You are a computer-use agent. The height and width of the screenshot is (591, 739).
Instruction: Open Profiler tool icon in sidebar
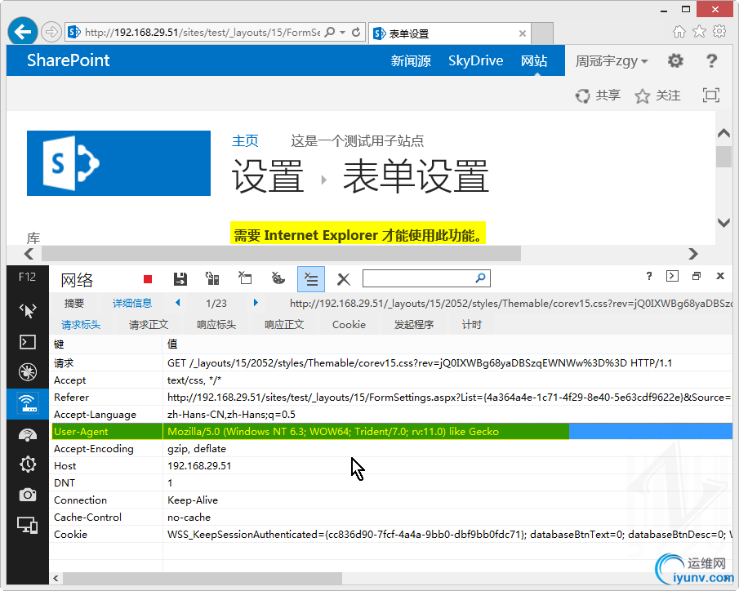tap(27, 464)
